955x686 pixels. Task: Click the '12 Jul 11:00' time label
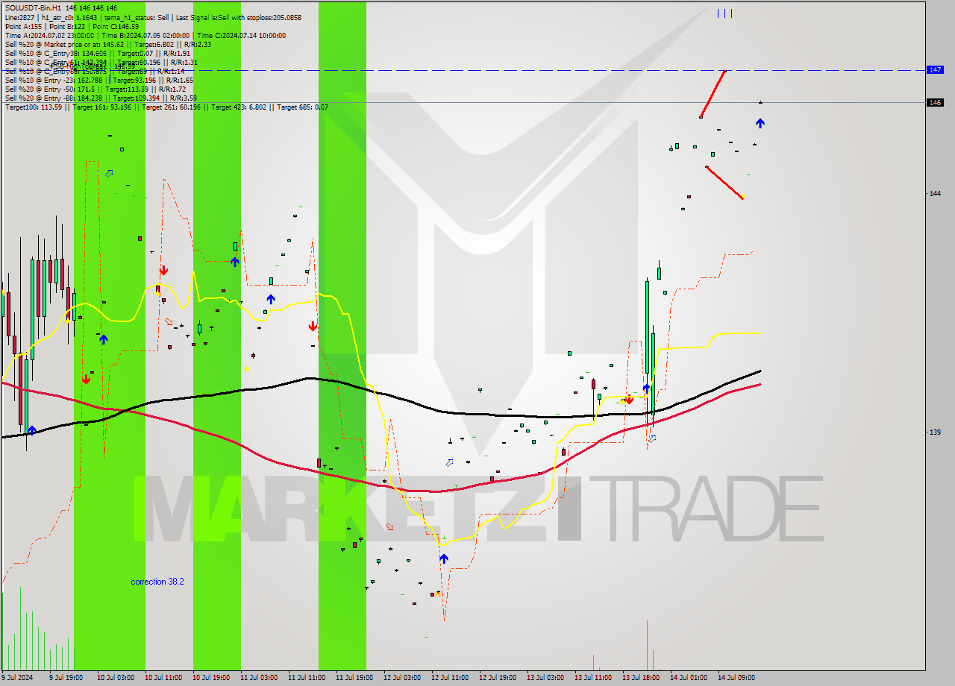[x=450, y=678]
